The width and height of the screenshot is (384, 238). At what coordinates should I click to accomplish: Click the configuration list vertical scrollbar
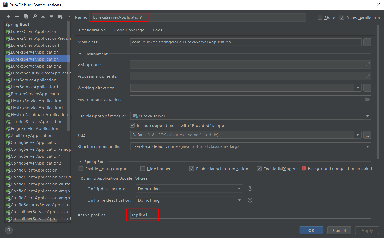(x=69, y=76)
